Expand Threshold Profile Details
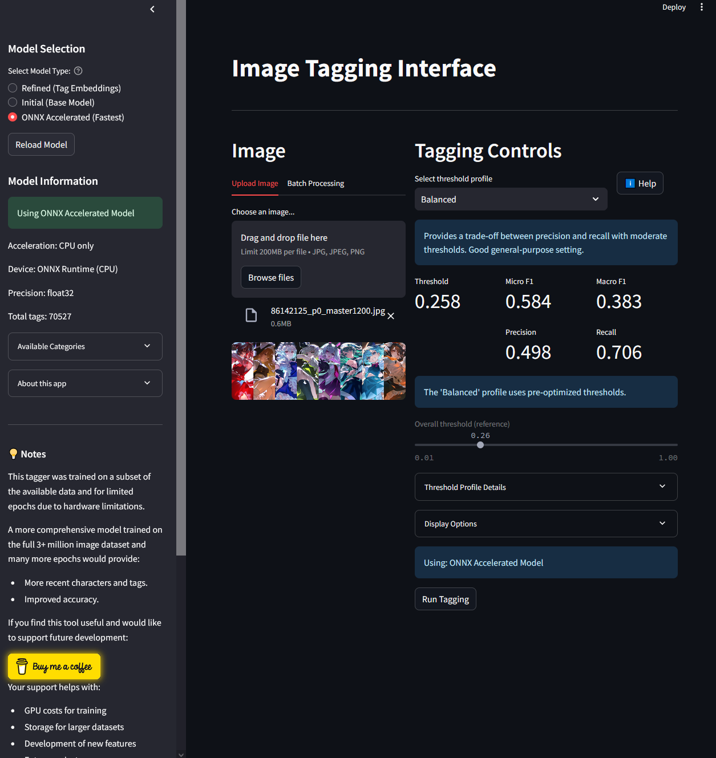The image size is (716, 758). [546, 487]
